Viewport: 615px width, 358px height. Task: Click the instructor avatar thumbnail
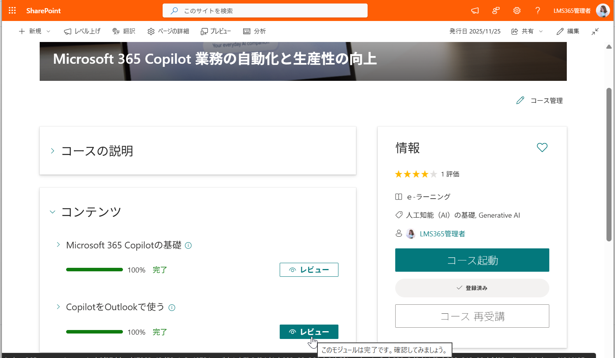[x=411, y=234]
